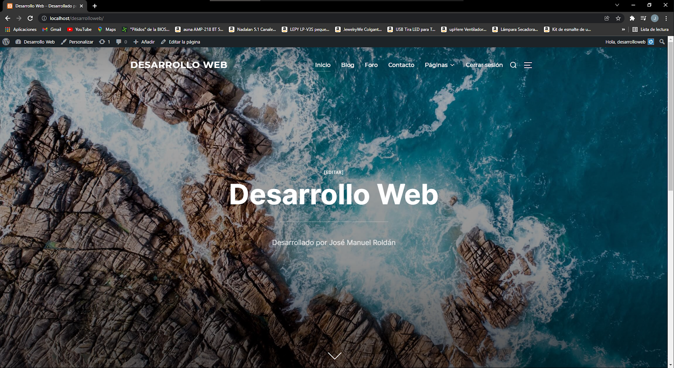Expand the Páginas dropdown menu
Image resolution: width=674 pixels, height=368 pixels.
tap(439, 65)
